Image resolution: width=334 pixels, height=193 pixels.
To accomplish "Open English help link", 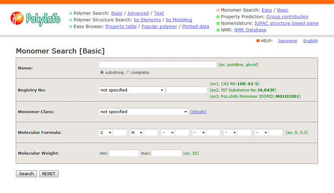I will coord(310,41).
